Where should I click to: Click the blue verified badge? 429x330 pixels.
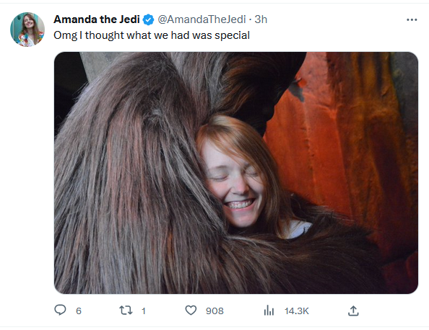[x=148, y=19]
